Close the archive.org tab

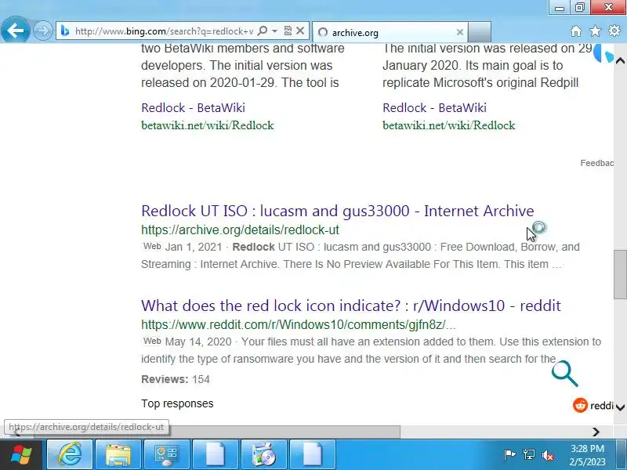click(x=460, y=32)
